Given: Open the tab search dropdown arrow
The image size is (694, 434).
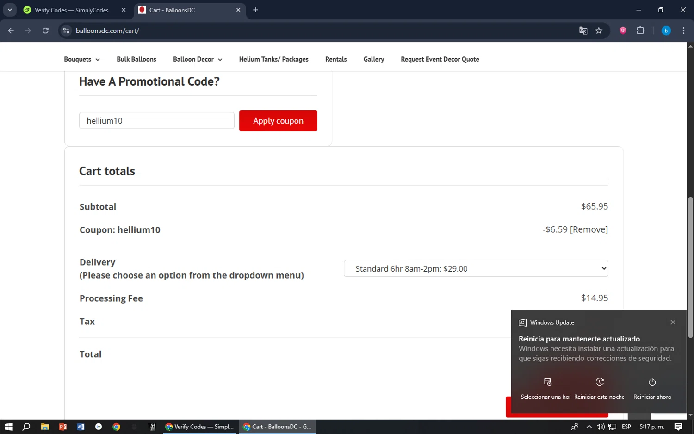Looking at the screenshot, I should tap(10, 10).
